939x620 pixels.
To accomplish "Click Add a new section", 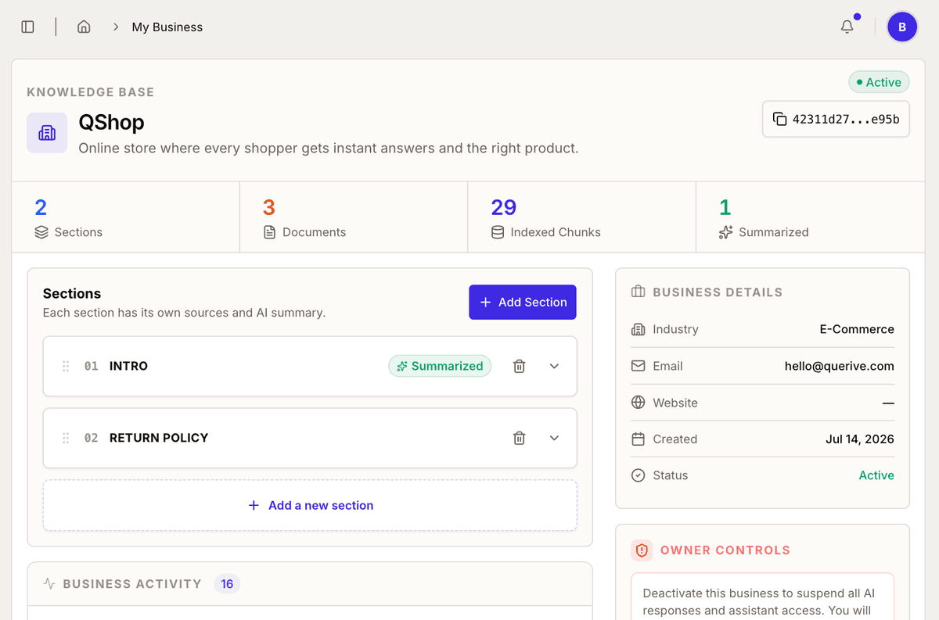I will click(310, 505).
